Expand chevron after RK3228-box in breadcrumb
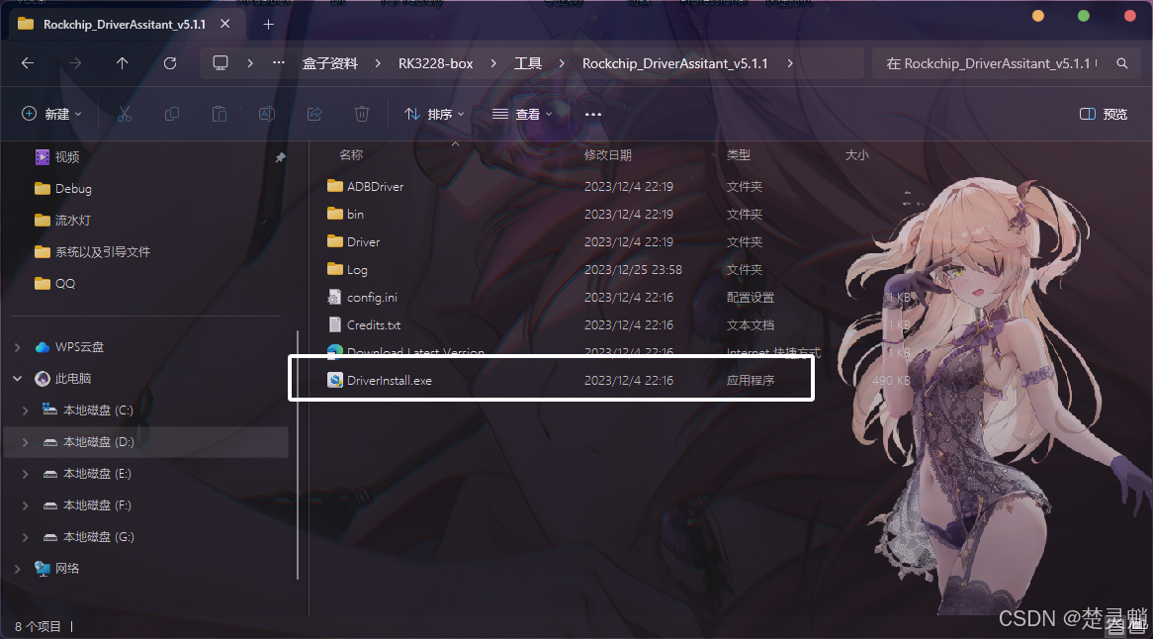 tap(493, 63)
